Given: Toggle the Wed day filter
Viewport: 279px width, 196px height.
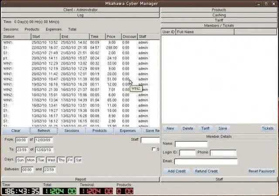Looking at the screenshot, I should [x=51, y=160].
